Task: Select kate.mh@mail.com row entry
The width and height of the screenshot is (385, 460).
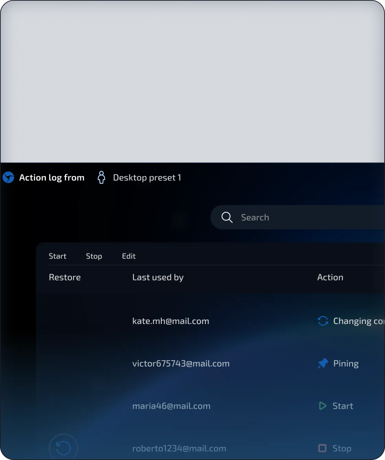Action: [170, 321]
